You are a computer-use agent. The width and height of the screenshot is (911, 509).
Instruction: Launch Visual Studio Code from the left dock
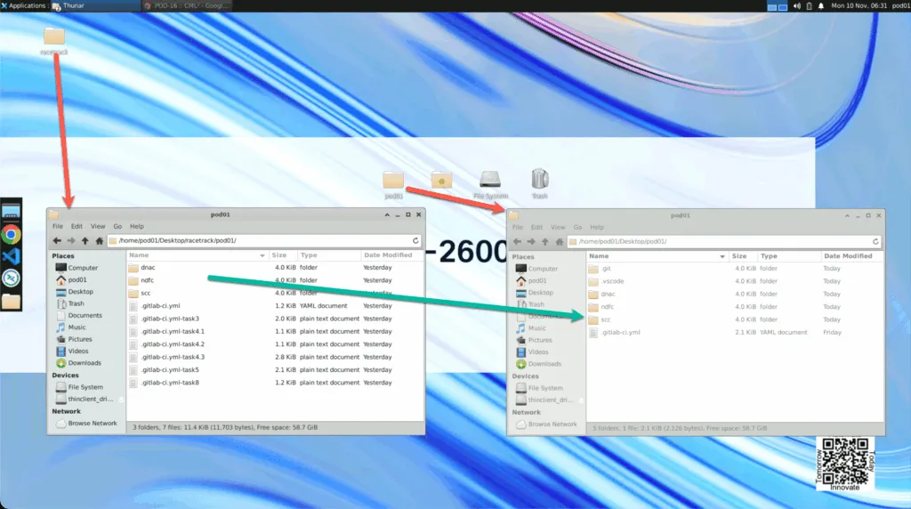pos(11,256)
